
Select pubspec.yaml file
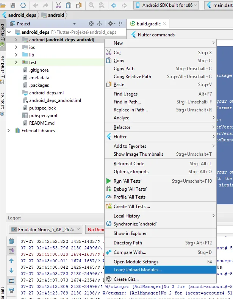pos(43,116)
